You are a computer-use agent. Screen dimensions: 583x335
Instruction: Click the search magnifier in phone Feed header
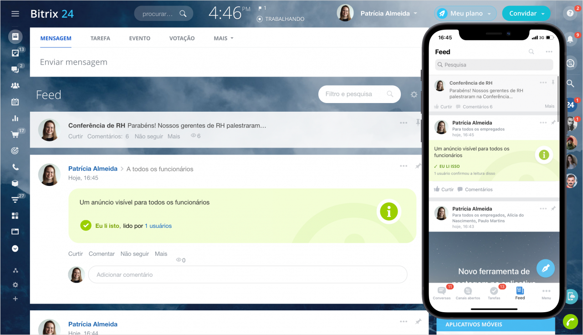pyautogui.click(x=531, y=52)
